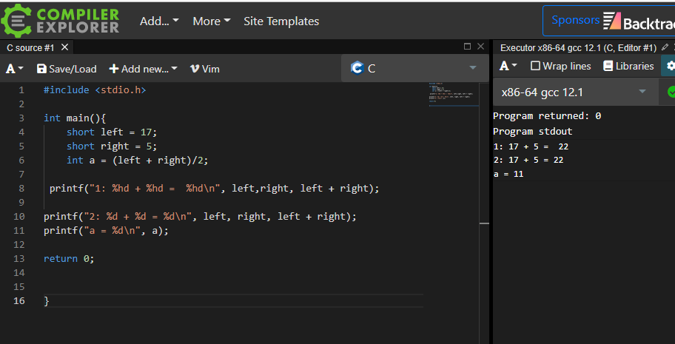Click the Backtrace sponsor logo
Viewport: 675px width, 344px height.
point(639,21)
